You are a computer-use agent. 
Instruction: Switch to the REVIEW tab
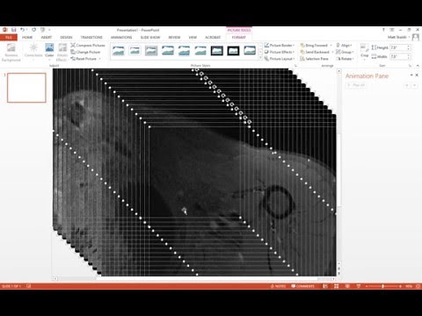(x=174, y=38)
